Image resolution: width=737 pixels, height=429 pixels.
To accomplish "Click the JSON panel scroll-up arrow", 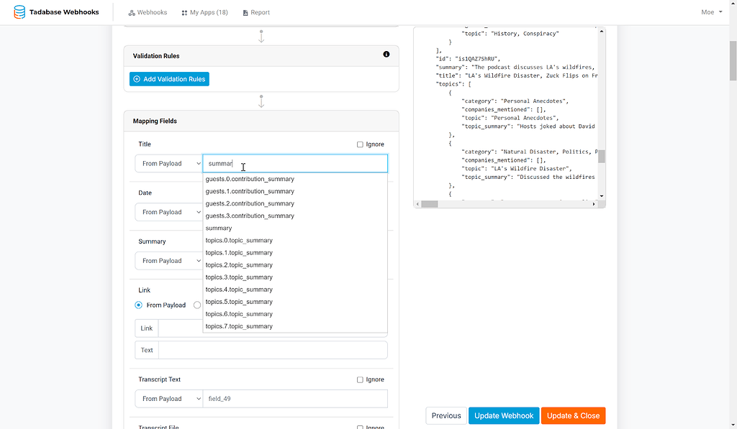I will [601, 32].
